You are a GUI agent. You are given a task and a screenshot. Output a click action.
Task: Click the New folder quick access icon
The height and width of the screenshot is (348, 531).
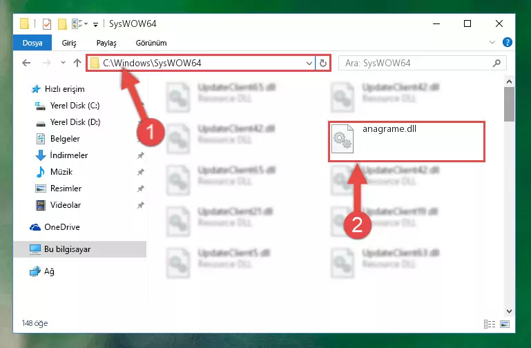62,24
